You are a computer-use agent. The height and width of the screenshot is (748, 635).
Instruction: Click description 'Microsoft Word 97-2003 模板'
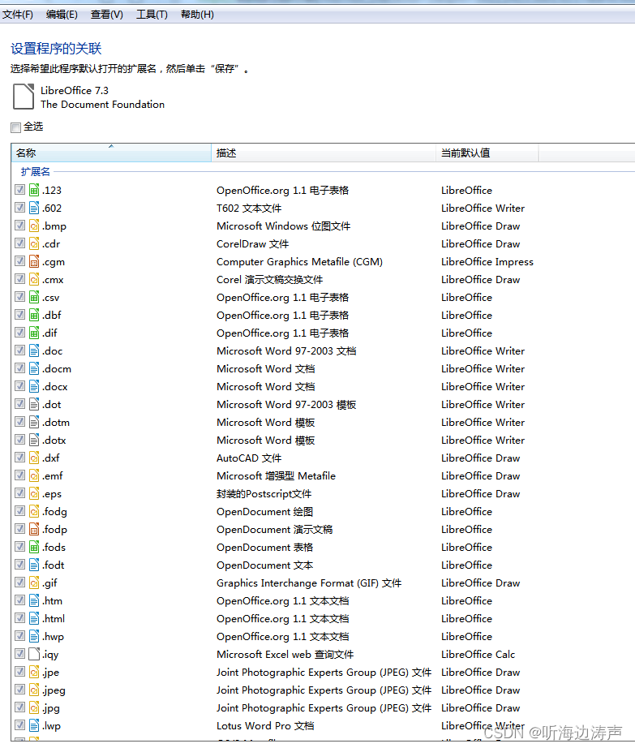(286, 405)
